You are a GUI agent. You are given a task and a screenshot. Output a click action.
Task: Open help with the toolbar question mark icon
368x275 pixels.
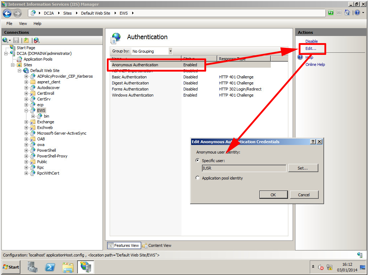[357, 12]
